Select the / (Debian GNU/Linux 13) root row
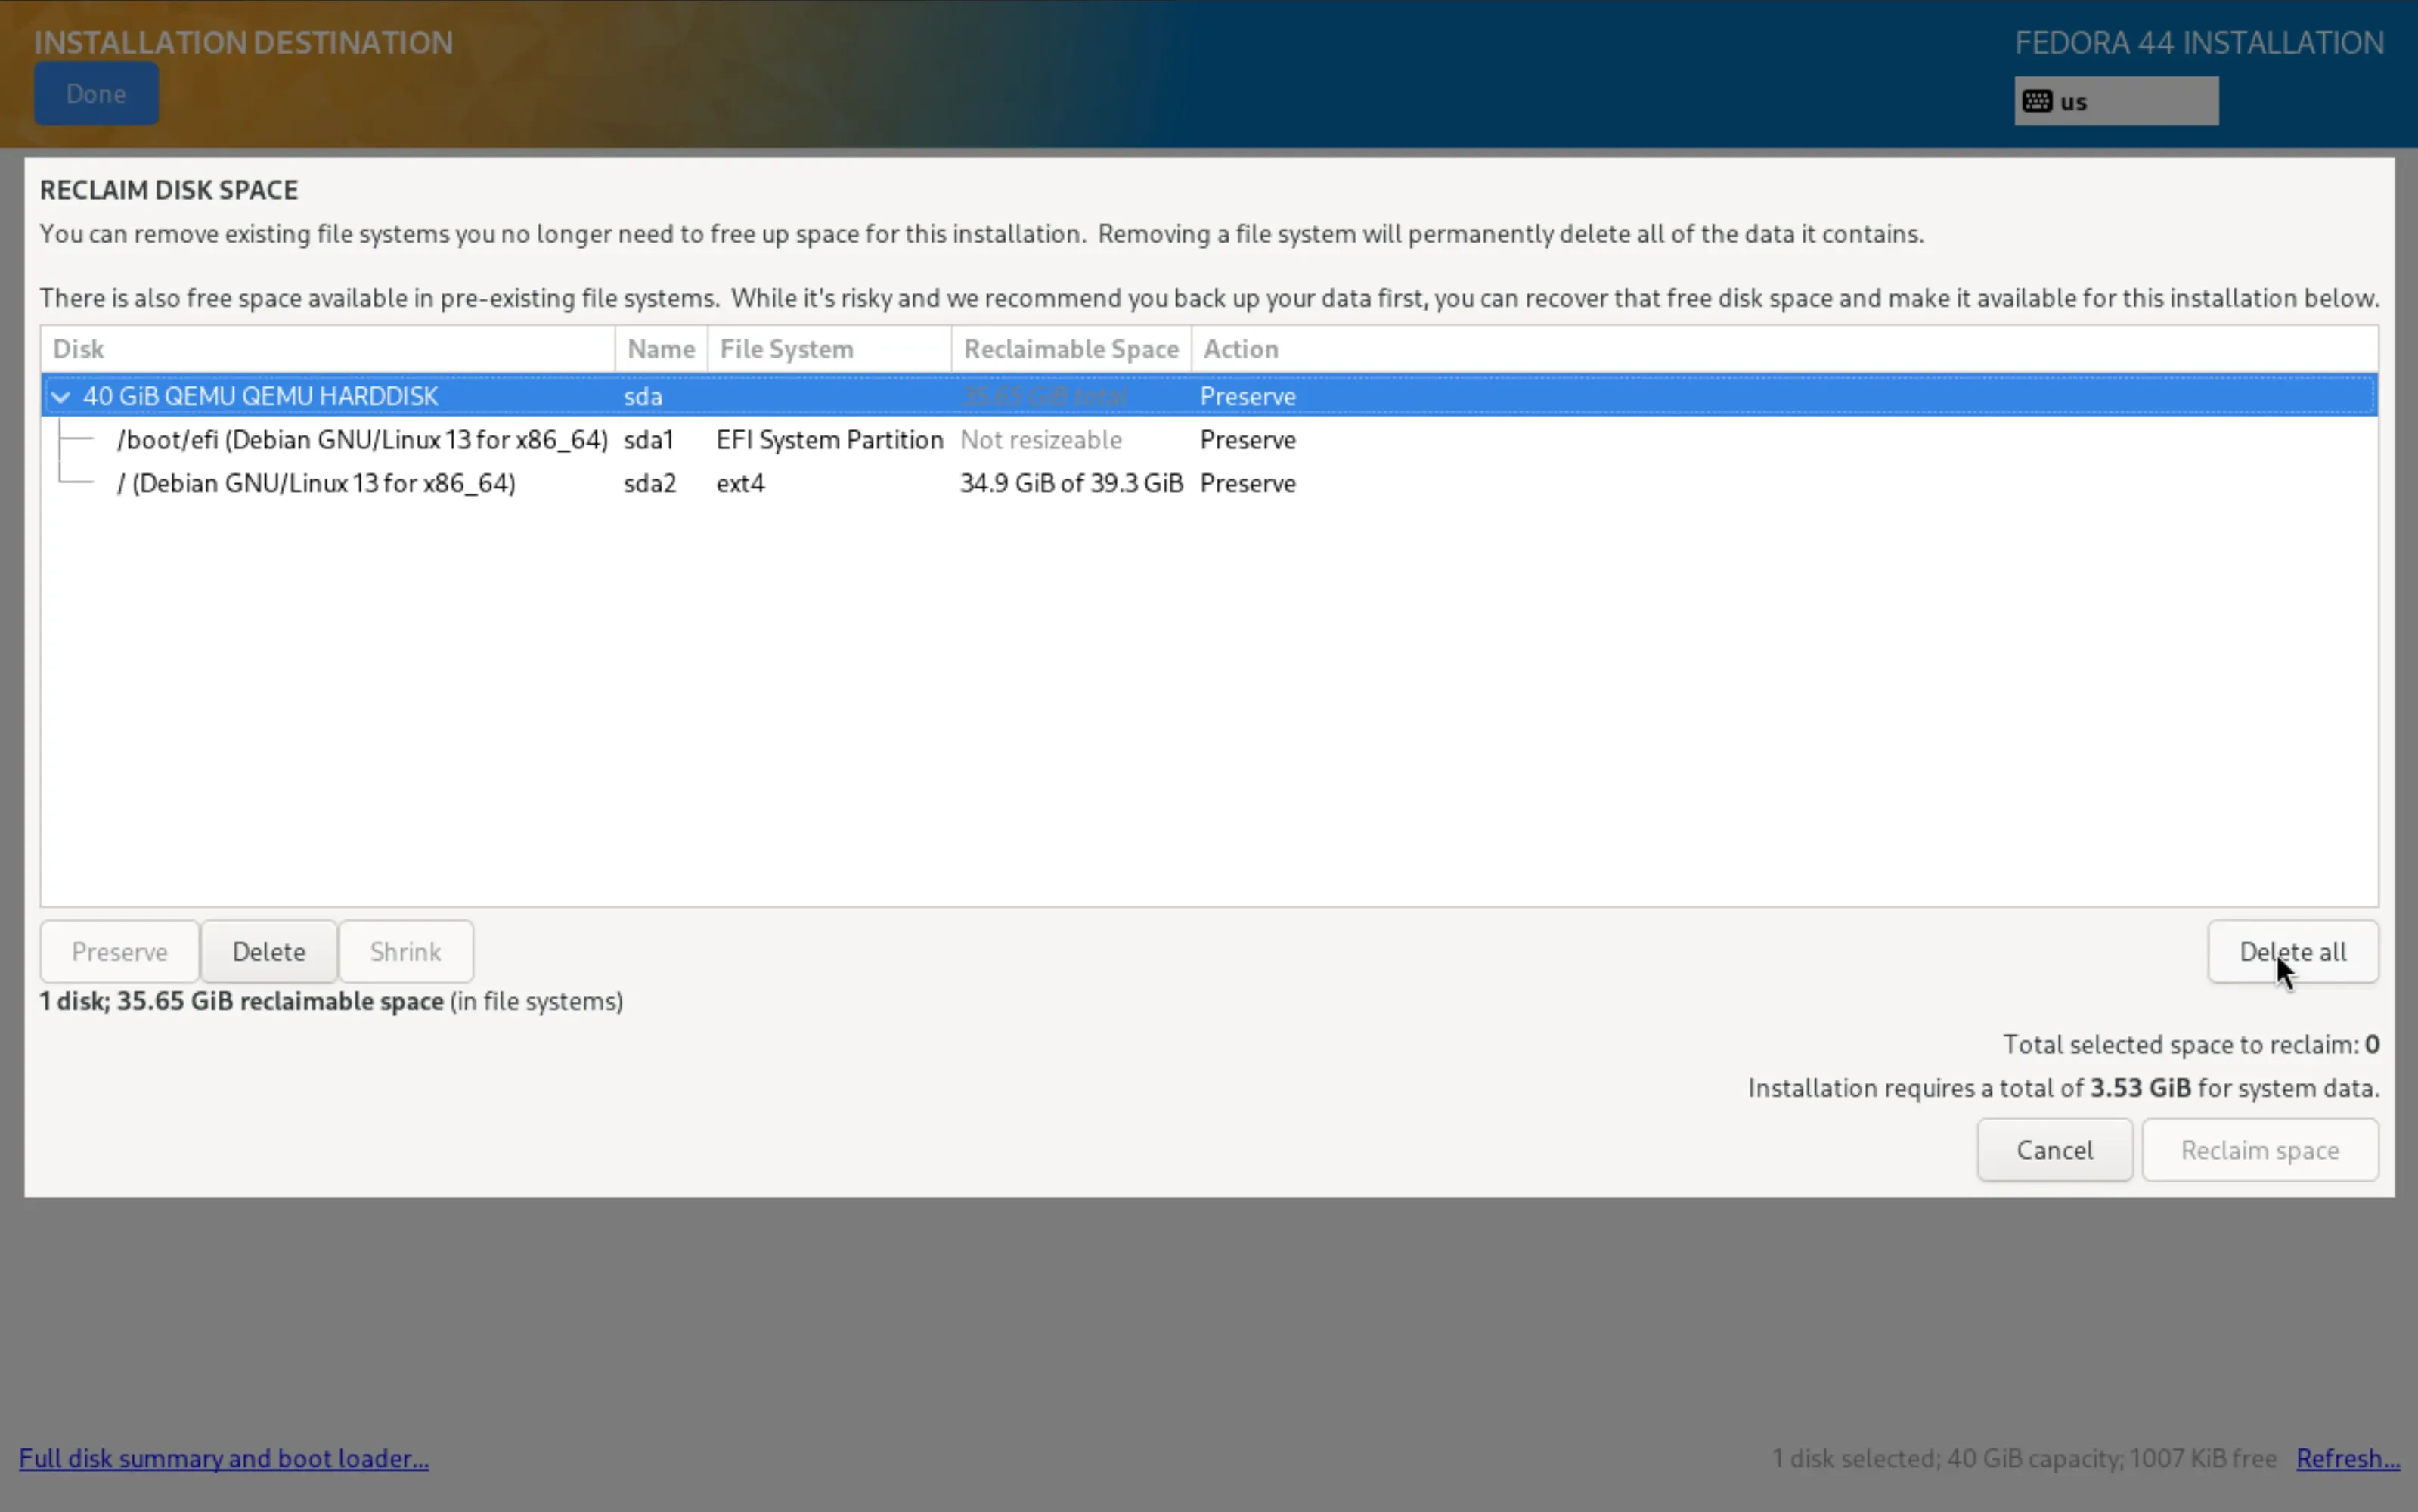2418x1512 pixels. point(1209,483)
